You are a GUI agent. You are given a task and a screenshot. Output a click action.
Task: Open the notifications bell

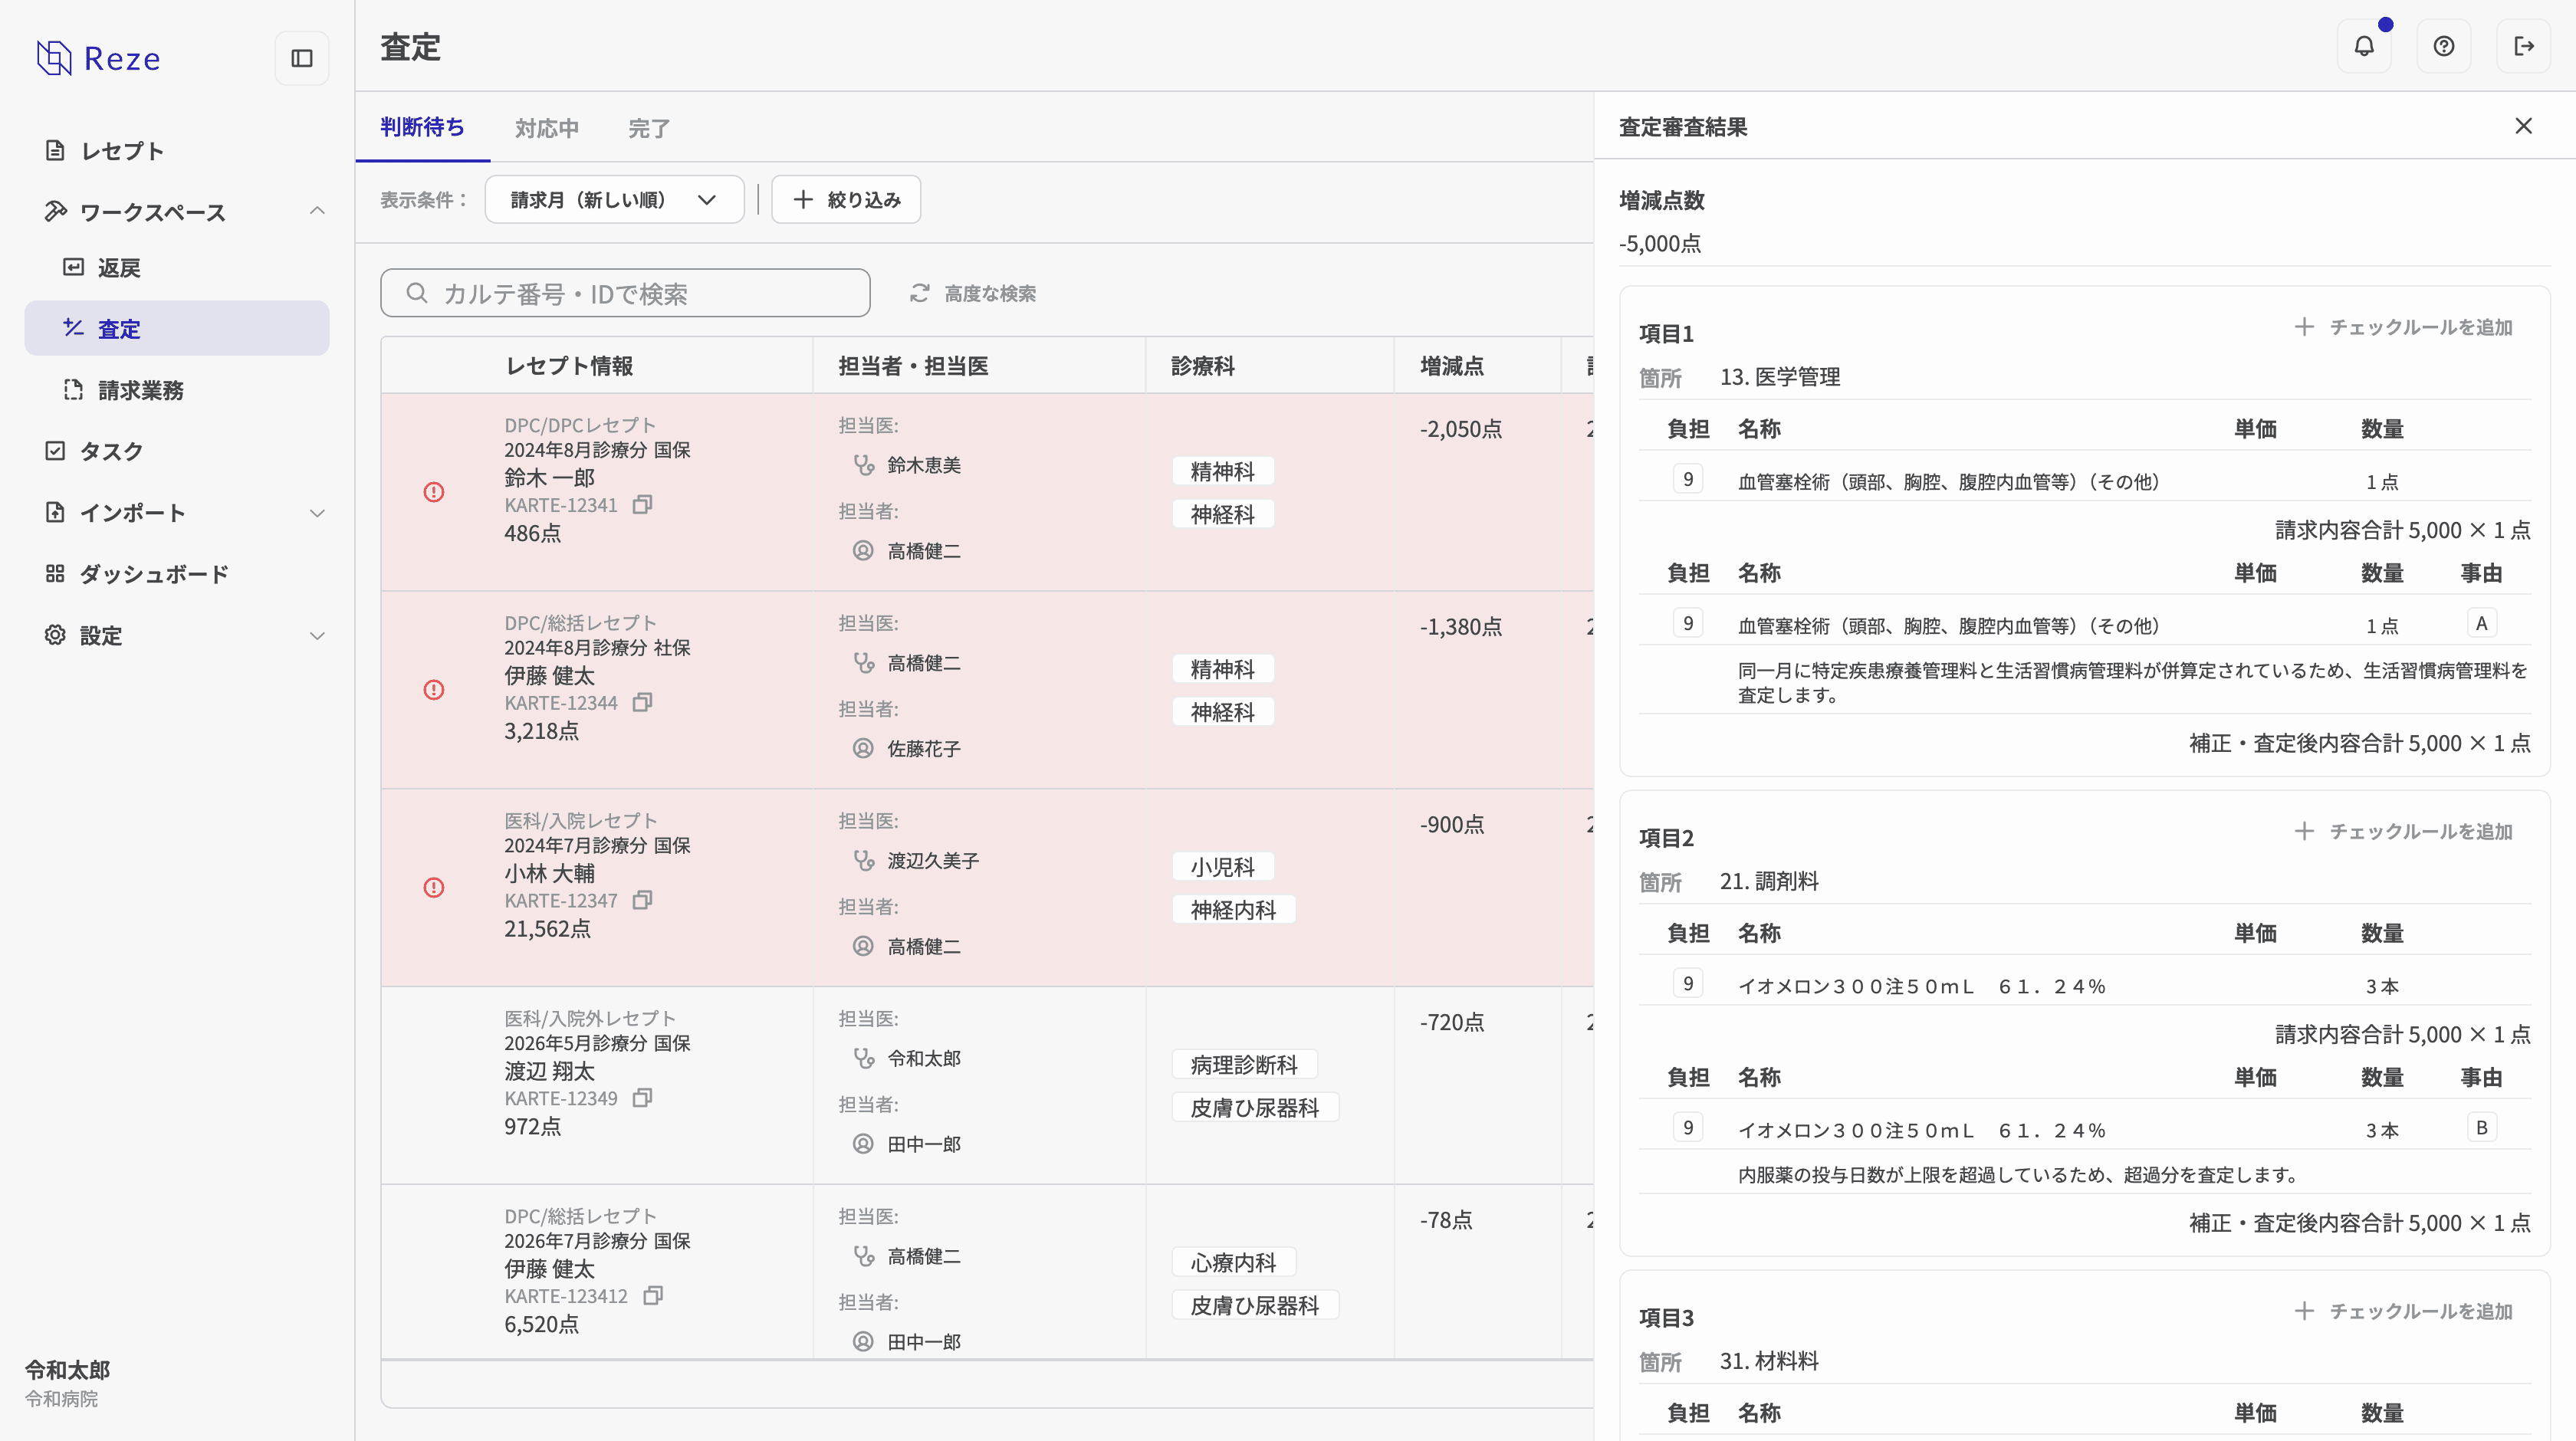point(2364,46)
